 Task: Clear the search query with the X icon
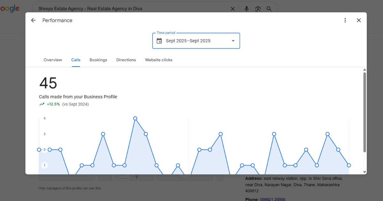pyautogui.click(x=233, y=9)
